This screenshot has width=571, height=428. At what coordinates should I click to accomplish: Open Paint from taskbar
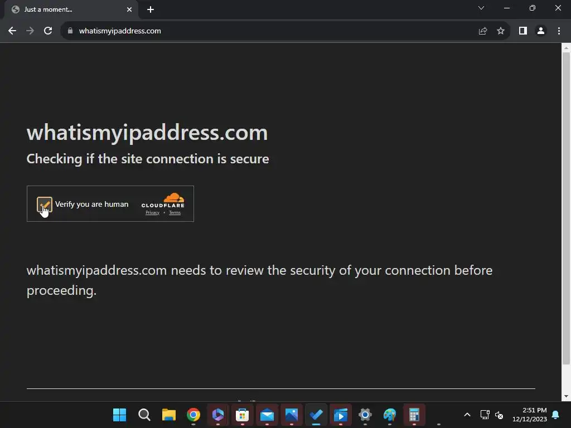390,415
